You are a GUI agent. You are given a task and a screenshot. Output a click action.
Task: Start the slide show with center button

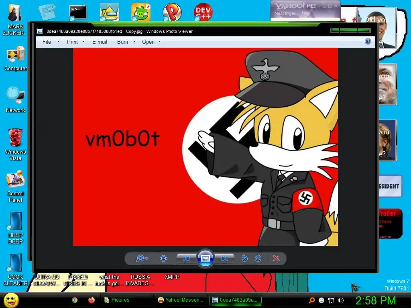(205, 259)
